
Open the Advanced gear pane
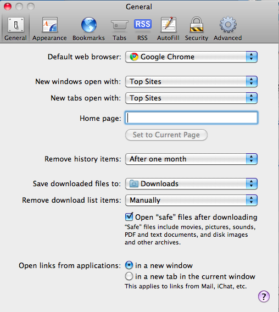click(228, 29)
